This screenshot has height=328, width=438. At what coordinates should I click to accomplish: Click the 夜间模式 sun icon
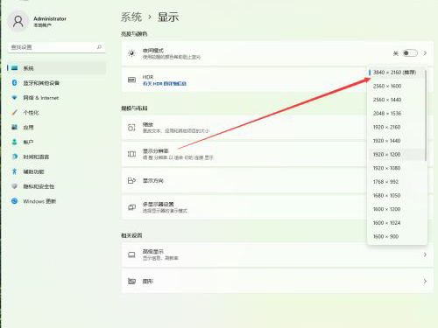[x=131, y=53]
